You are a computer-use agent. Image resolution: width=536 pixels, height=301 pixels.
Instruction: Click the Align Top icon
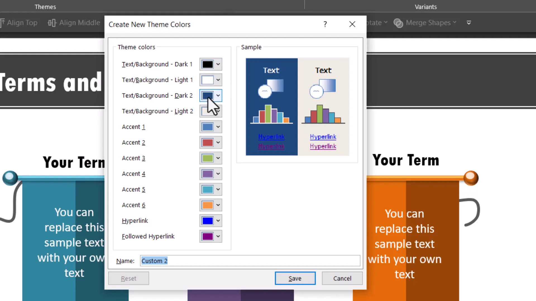pyautogui.click(x=3, y=23)
